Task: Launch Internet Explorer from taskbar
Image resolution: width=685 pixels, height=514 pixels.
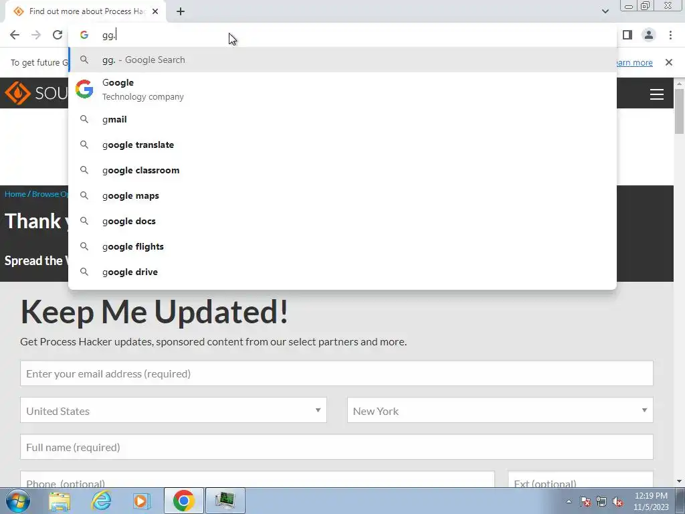Action: pos(101,501)
